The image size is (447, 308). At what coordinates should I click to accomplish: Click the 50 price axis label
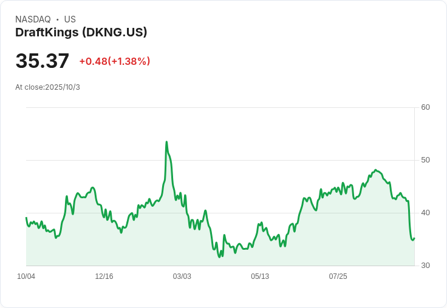click(x=426, y=160)
